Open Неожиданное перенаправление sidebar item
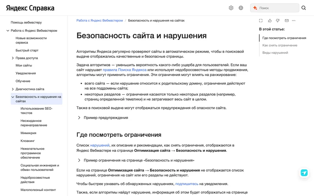The image size is (314, 196). (34, 123)
